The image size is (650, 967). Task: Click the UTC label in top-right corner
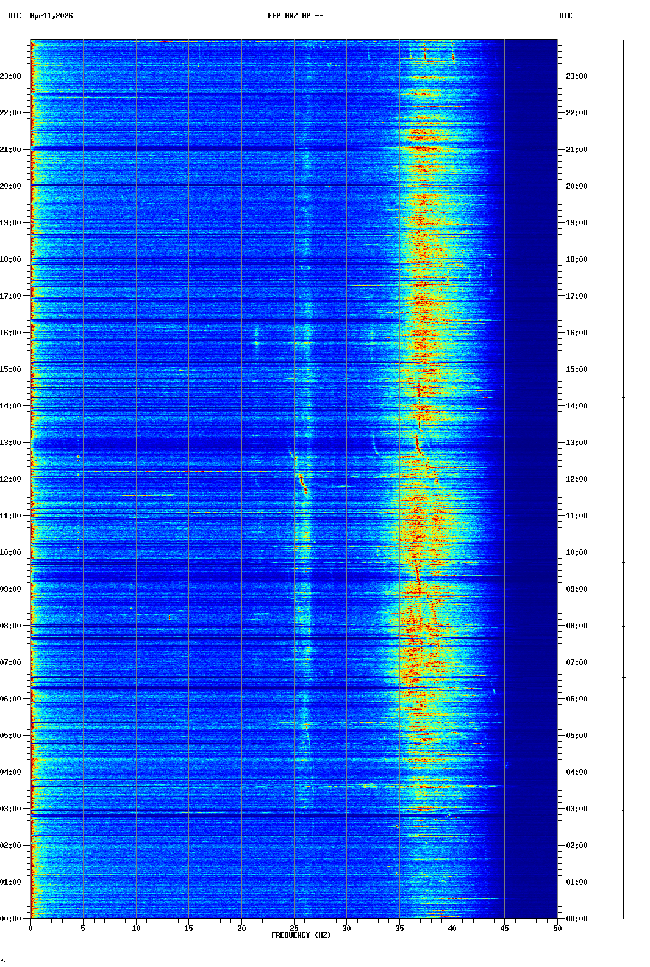click(x=565, y=16)
